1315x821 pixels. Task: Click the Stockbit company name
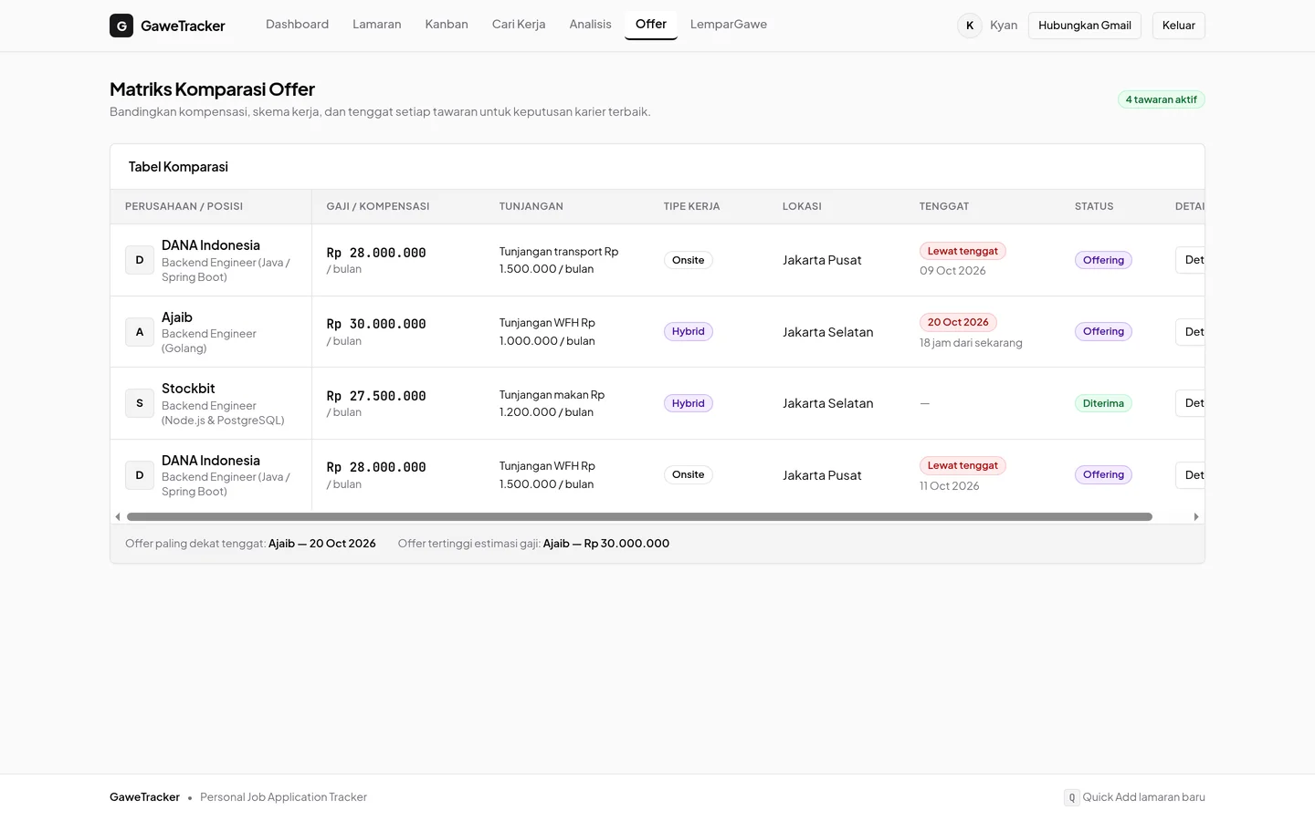[188, 389]
